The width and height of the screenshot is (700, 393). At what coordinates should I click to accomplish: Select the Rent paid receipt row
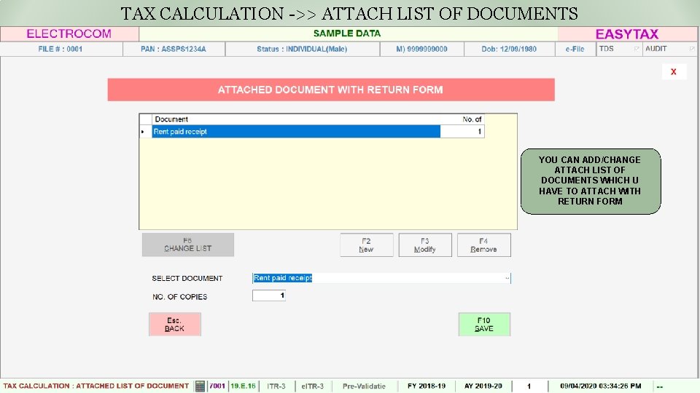click(x=296, y=132)
